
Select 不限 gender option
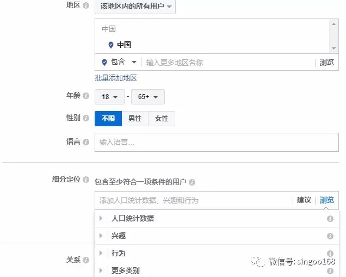(108, 119)
